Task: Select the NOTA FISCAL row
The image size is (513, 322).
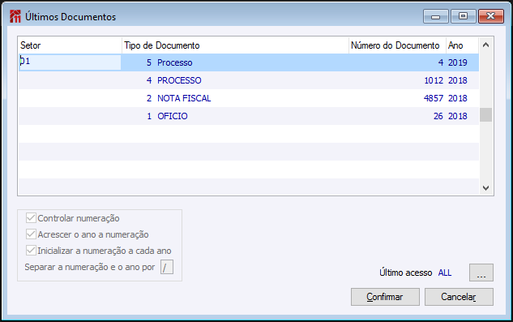Action: (249, 98)
